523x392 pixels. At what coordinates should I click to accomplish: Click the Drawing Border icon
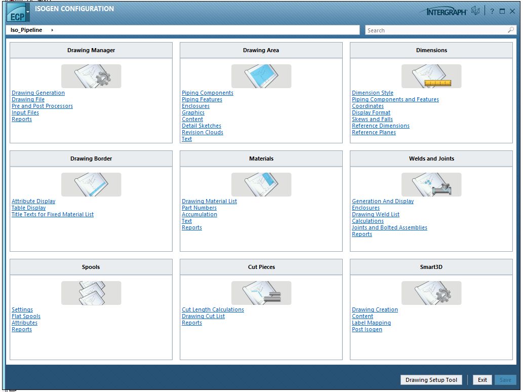[x=91, y=184]
